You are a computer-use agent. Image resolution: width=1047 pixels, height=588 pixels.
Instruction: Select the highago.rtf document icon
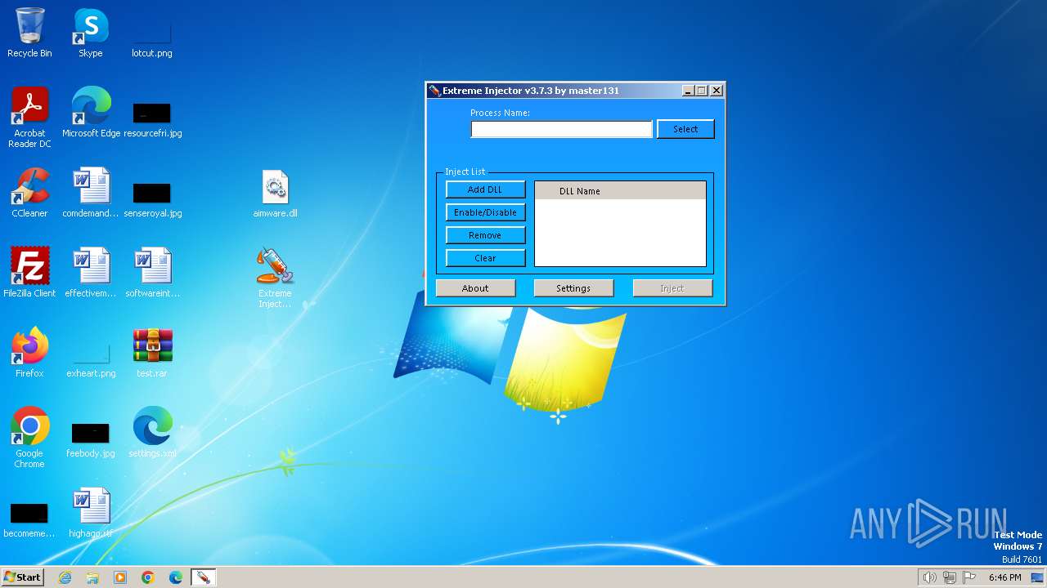tap(91, 513)
